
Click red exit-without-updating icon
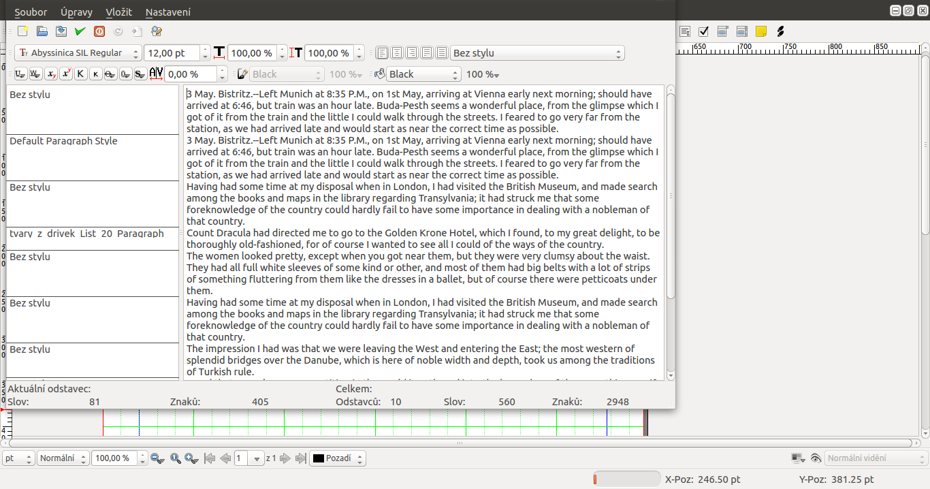pos(99,31)
